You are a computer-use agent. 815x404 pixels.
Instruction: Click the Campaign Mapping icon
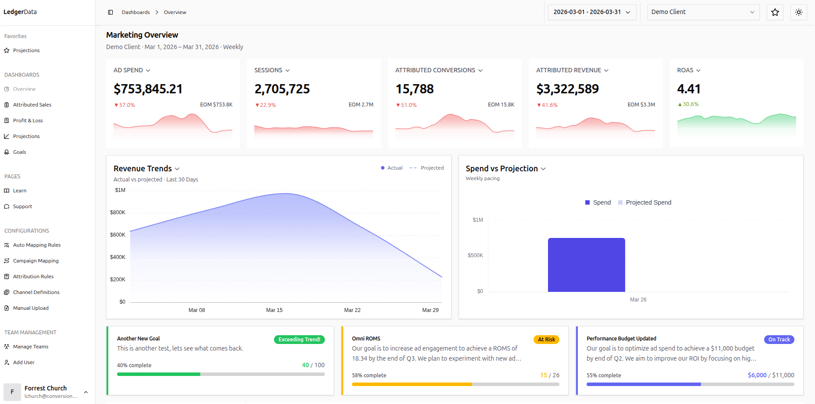pyautogui.click(x=7, y=261)
